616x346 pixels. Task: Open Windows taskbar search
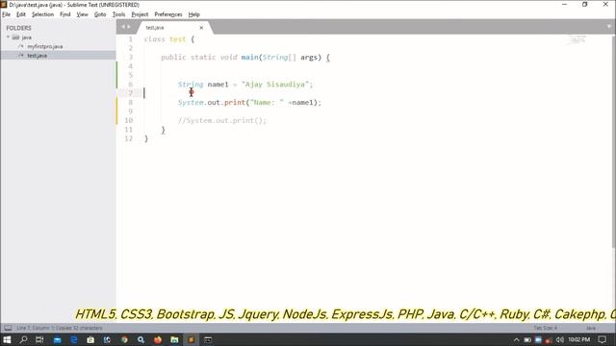23,339
